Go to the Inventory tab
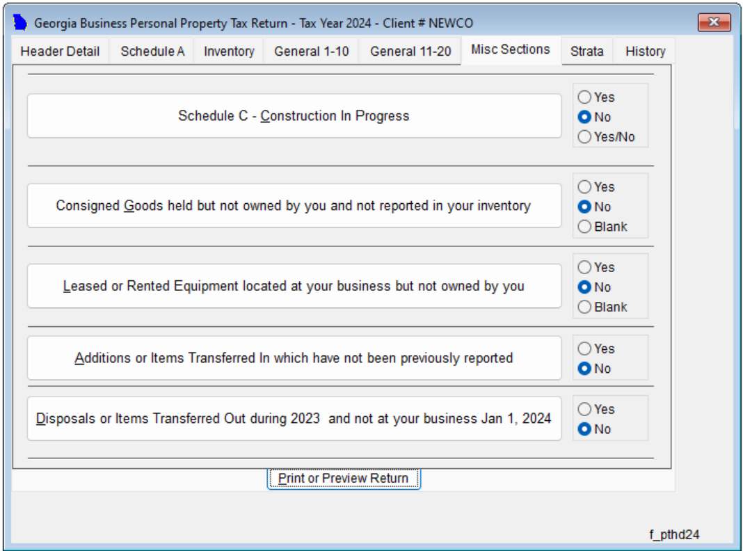The height and width of the screenshot is (551, 743). [229, 51]
